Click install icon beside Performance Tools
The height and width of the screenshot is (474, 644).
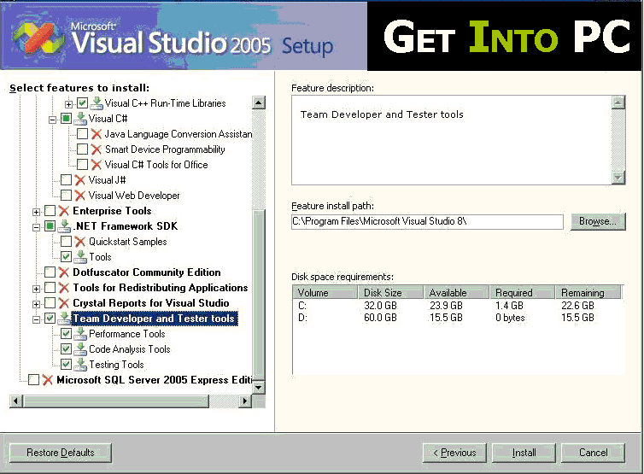point(80,334)
